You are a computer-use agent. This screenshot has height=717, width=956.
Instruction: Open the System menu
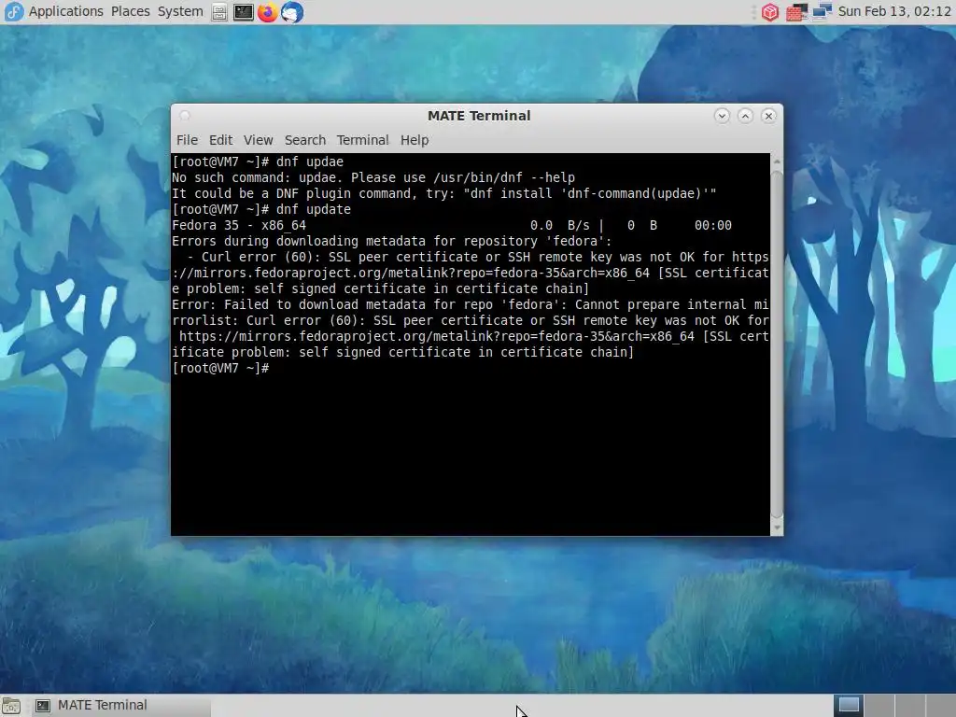180,11
